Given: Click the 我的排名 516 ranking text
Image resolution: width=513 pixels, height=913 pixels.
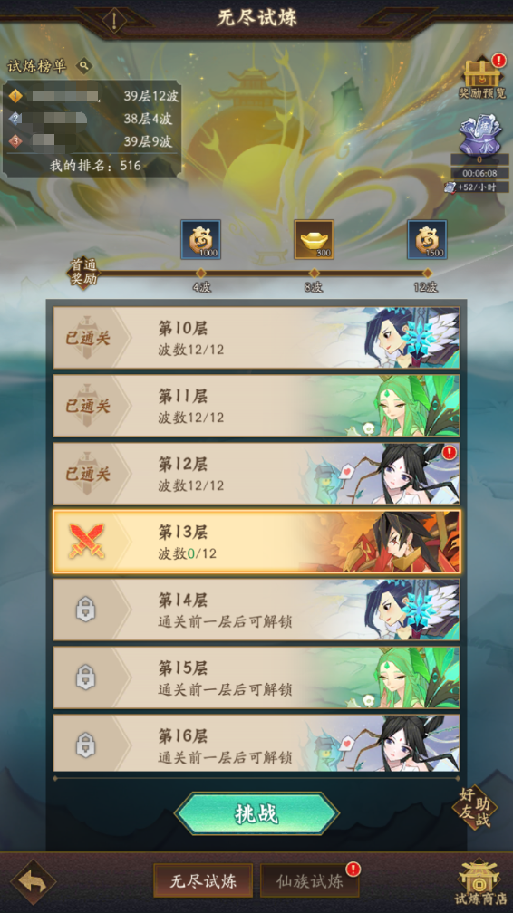Looking at the screenshot, I should (95, 166).
